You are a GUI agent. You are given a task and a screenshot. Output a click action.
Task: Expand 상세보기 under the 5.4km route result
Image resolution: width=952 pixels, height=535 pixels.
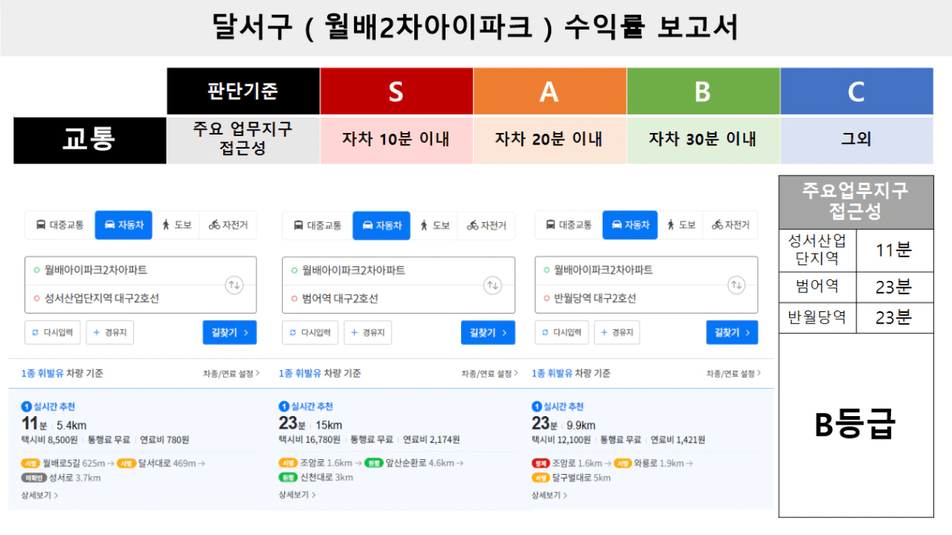click(39, 495)
